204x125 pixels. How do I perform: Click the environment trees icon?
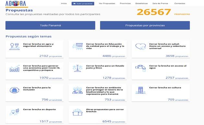tap(77, 90)
